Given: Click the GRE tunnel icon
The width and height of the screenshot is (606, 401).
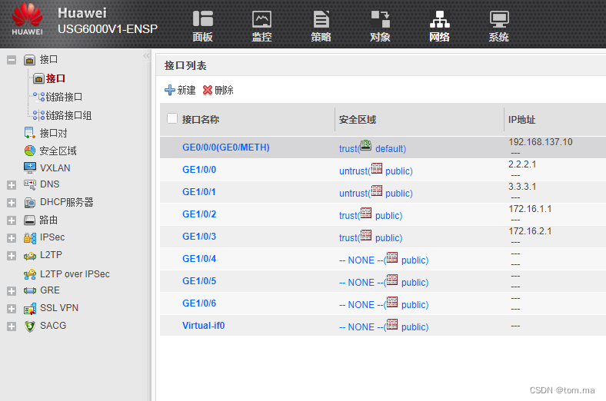Looking at the screenshot, I should pyautogui.click(x=30, y=290).
